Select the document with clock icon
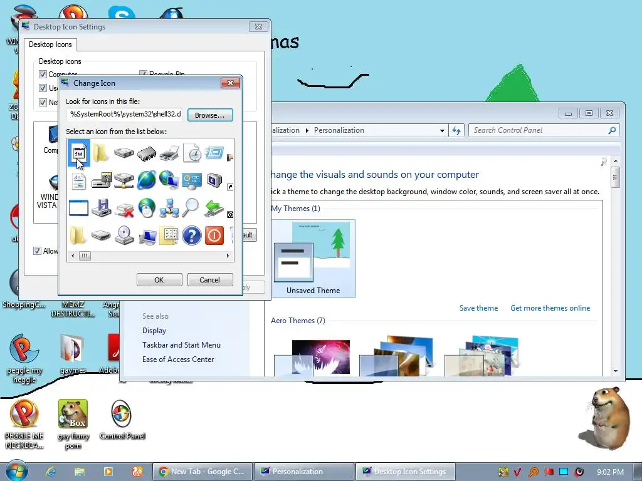Image resolution: width=642 pixels, height=481 pixels. [x=192, y=153]
